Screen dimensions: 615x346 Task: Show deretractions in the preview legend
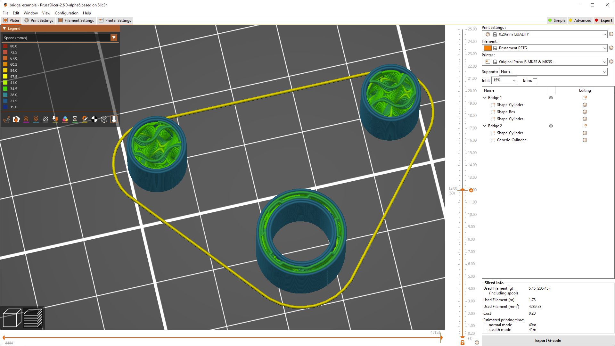(36, 119)
